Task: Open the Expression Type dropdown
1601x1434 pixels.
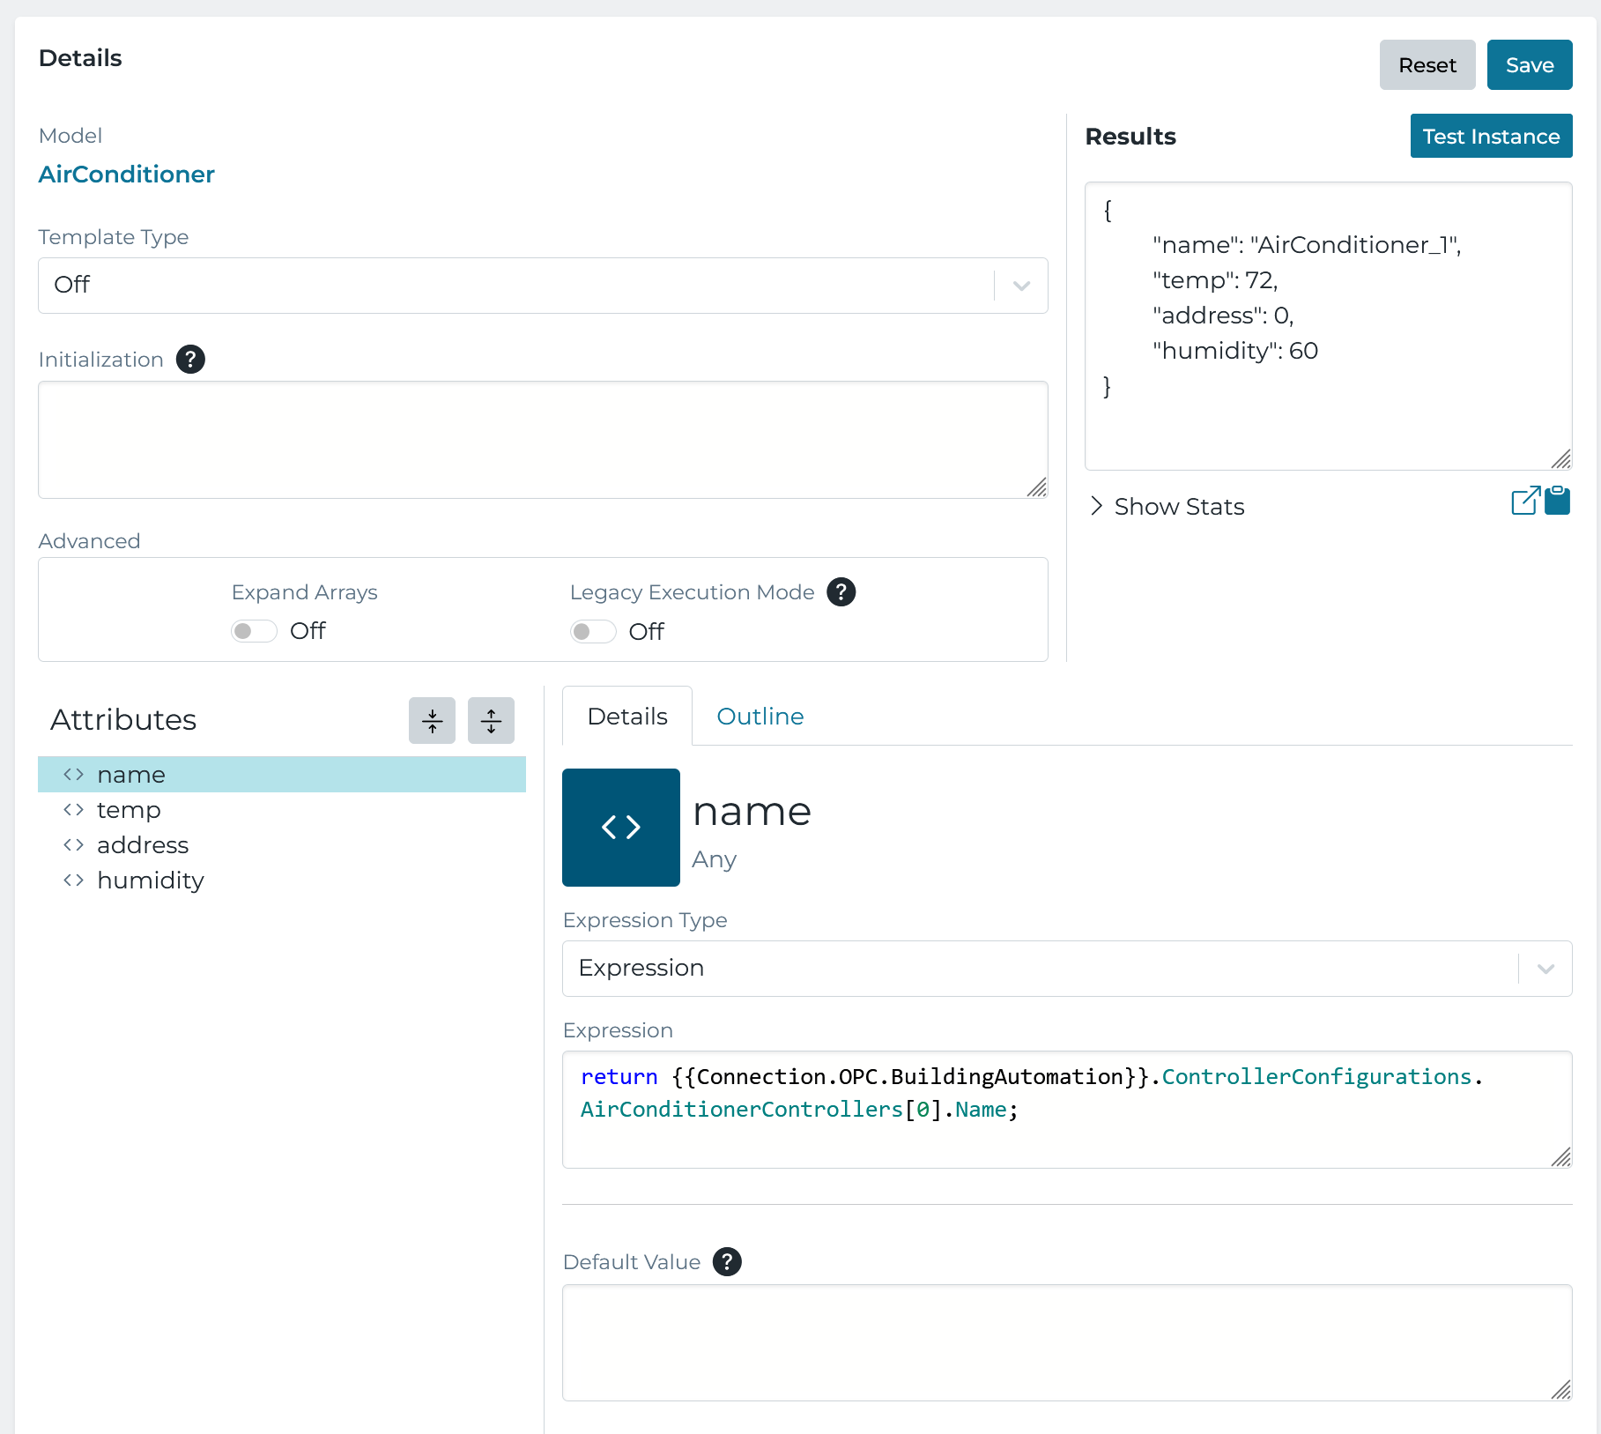Action: pos(1544,969)
